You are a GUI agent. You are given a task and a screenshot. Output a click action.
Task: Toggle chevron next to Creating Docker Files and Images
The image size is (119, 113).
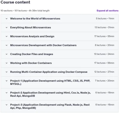pyautogui.click(x=7, y=54)
